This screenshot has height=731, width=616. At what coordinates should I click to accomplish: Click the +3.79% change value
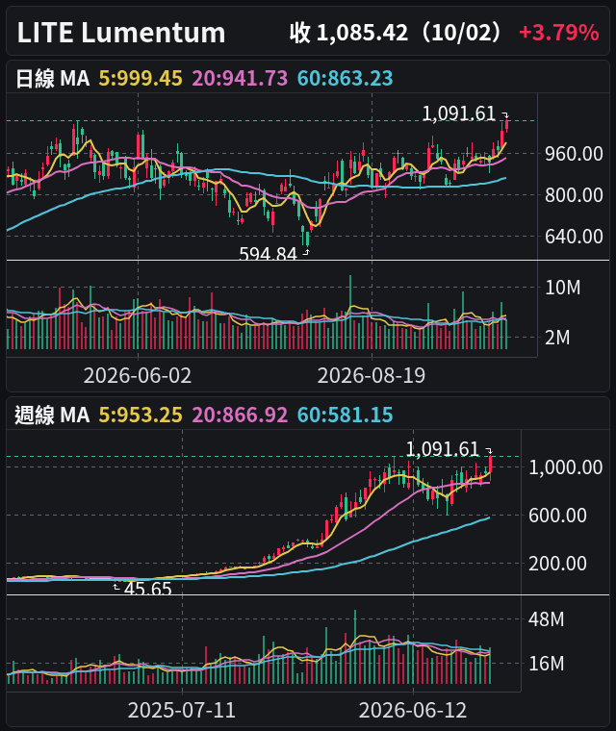point(558,33)
